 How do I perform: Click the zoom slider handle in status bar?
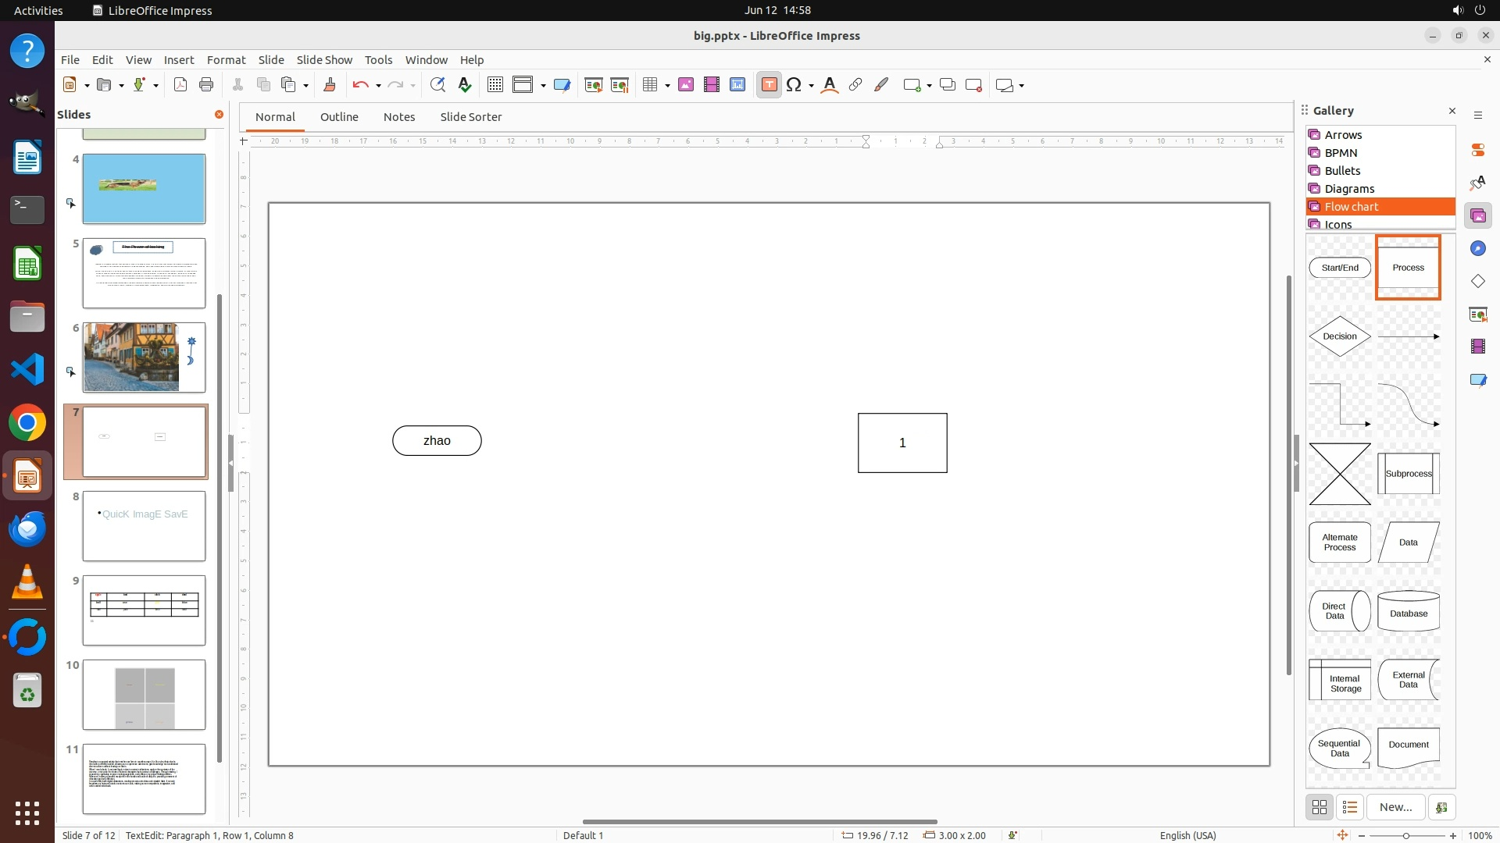[x=1406, y=835]
